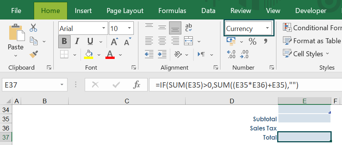
Task: Cancel formula entry with X
Action: (x=95, y=85)
